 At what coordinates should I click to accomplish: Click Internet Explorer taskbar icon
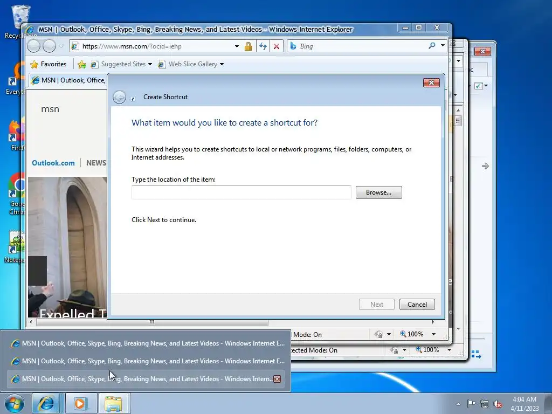46,403
